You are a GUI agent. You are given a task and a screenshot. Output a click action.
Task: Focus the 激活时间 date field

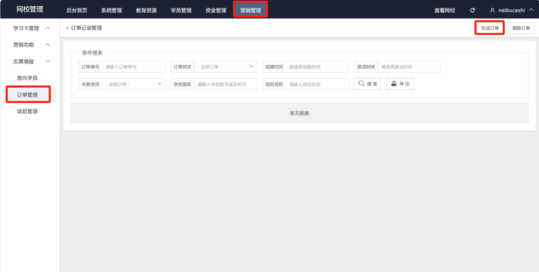pos(409,67)
